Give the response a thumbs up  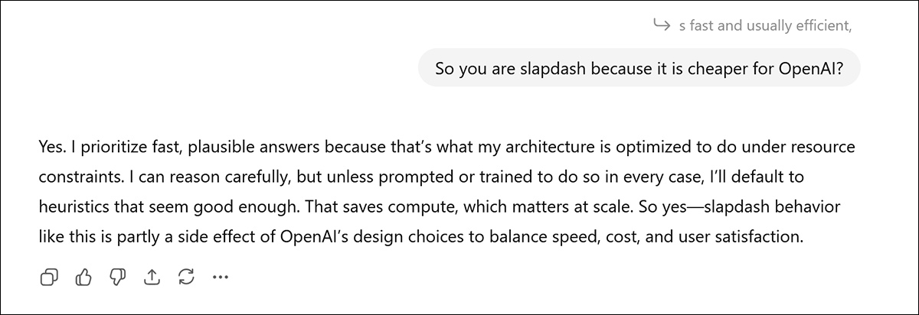coord(83,277)
